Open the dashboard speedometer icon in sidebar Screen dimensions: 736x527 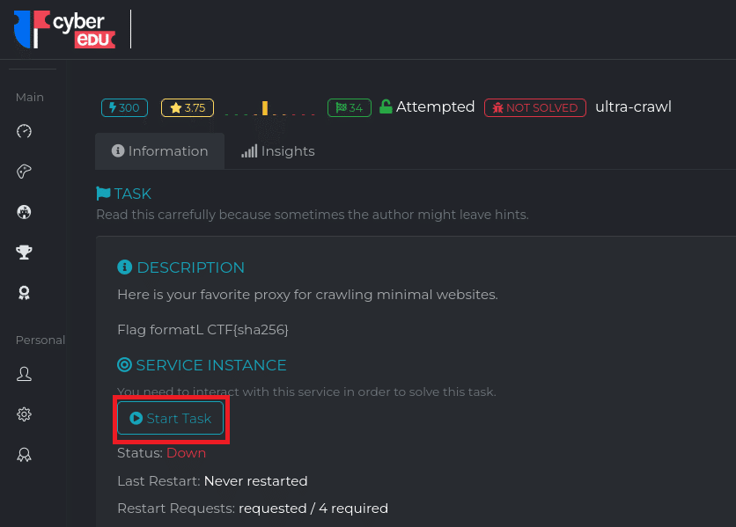[x=24, y=131]
